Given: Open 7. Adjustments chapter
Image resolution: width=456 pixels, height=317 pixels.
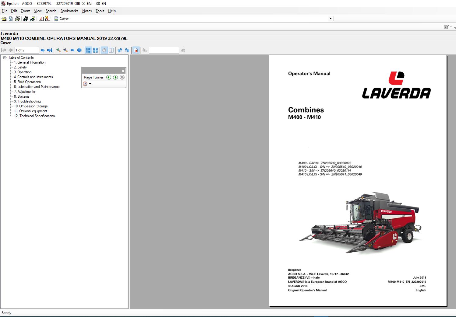Looking at the screenshot, I should tap(24, 92).
